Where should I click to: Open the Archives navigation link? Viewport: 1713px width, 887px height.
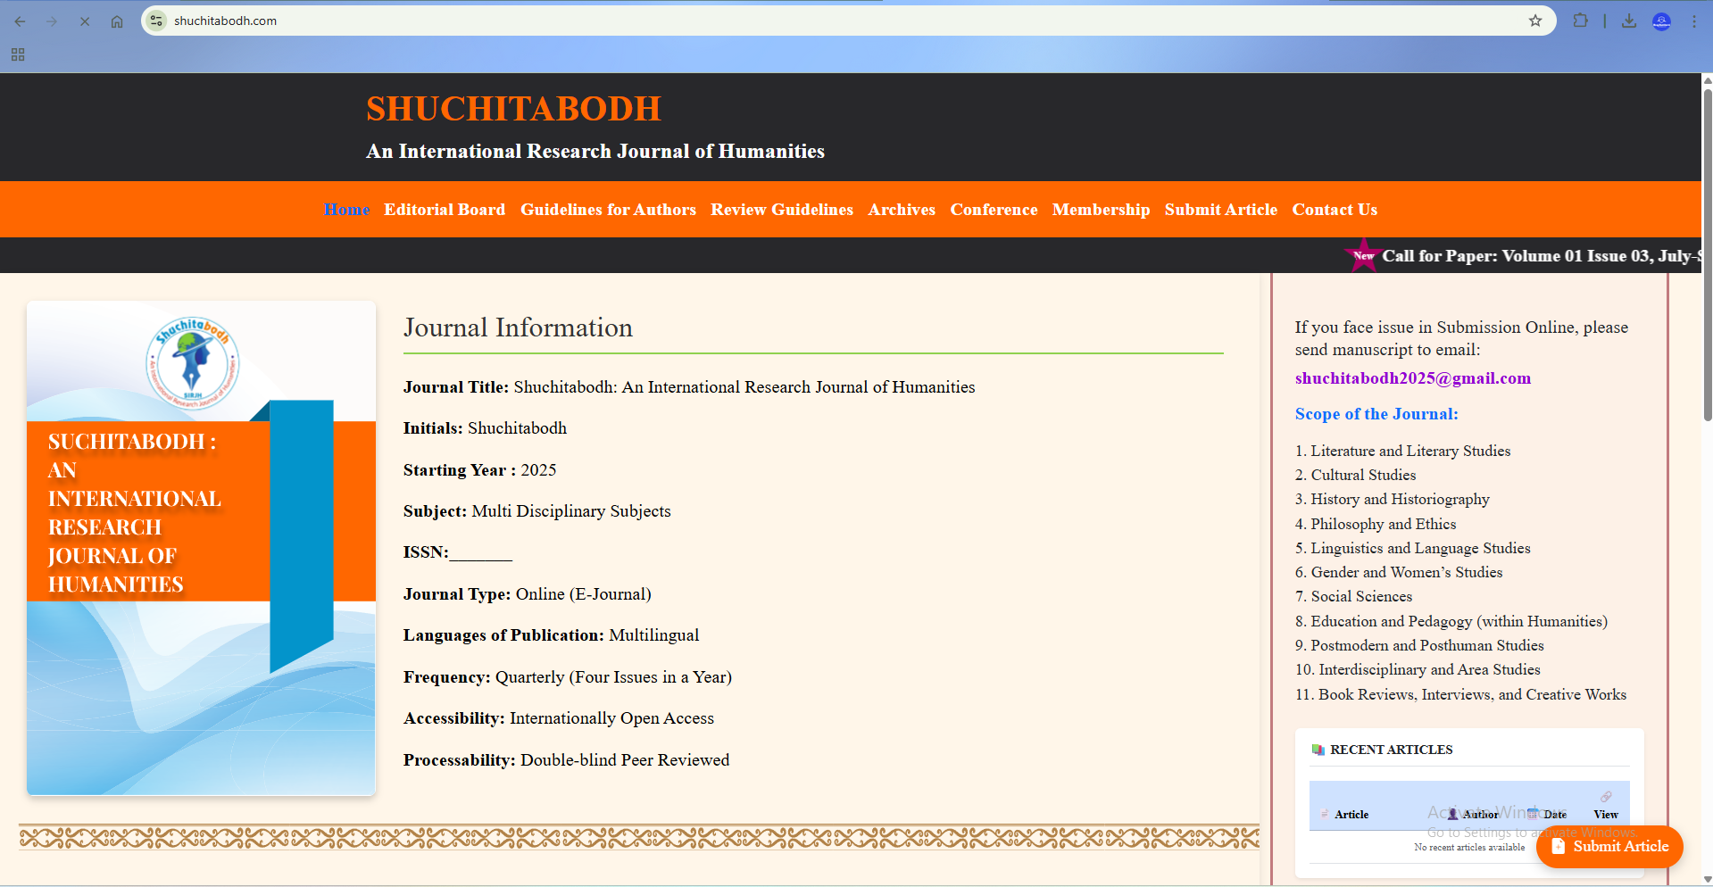click(x=902, y=210)
